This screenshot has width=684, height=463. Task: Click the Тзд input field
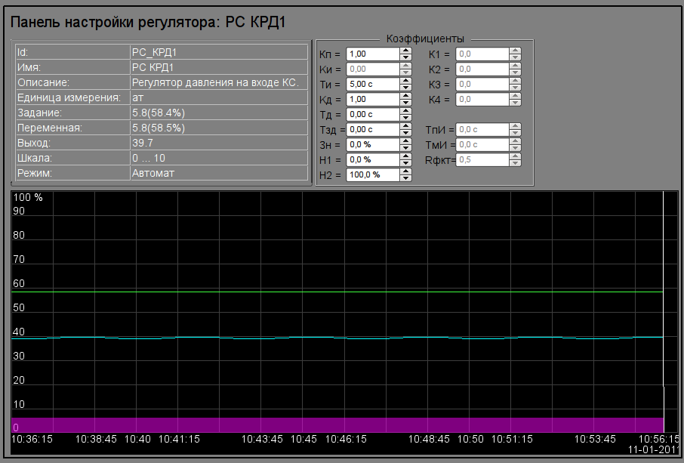[x=372, y=130]
